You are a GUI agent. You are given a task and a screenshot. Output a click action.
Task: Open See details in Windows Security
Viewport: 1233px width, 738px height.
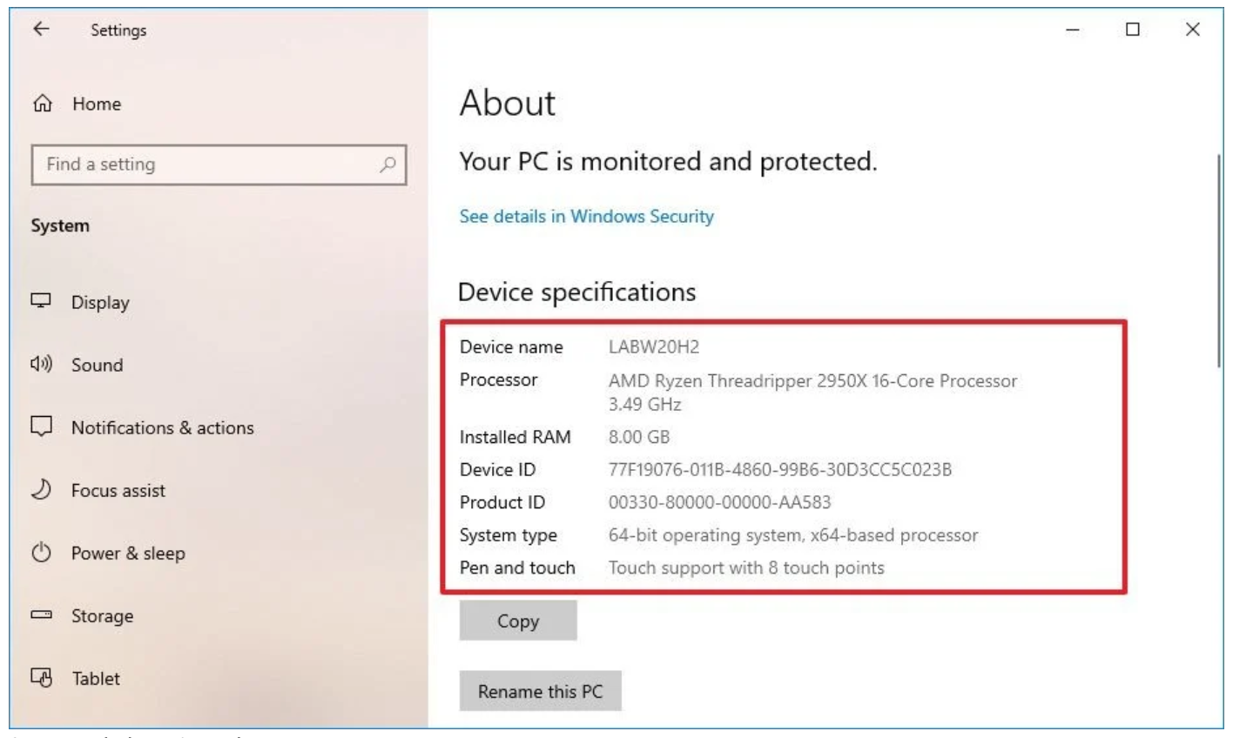(x=586, y=217)
